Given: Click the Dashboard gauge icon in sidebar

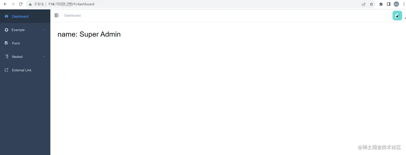Looking at the screenshot, I should (x=6, y=16).
